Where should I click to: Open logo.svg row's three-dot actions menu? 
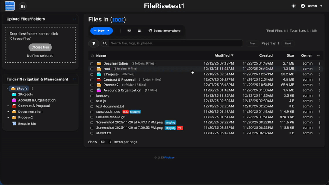(x=320, y=95)
